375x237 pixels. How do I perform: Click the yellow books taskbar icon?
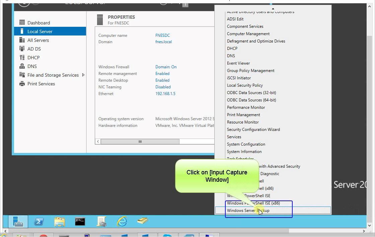(142, 221)
